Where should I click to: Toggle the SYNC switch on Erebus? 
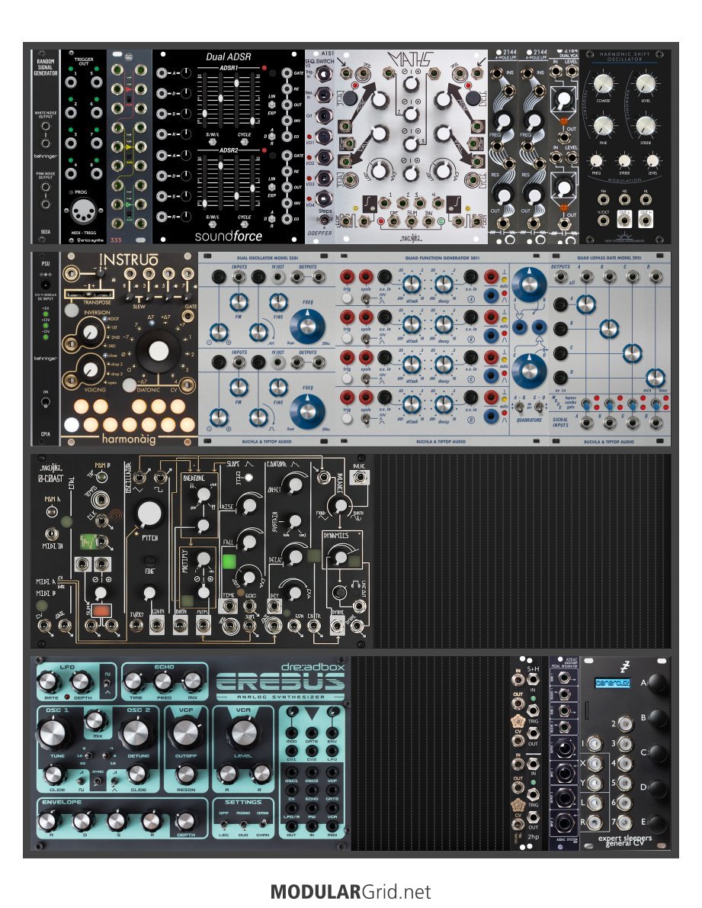tap(97, 781)
